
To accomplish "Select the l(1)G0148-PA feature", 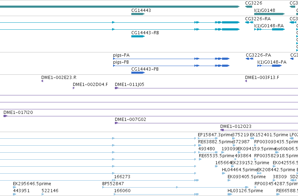I will tap(270, 66).
